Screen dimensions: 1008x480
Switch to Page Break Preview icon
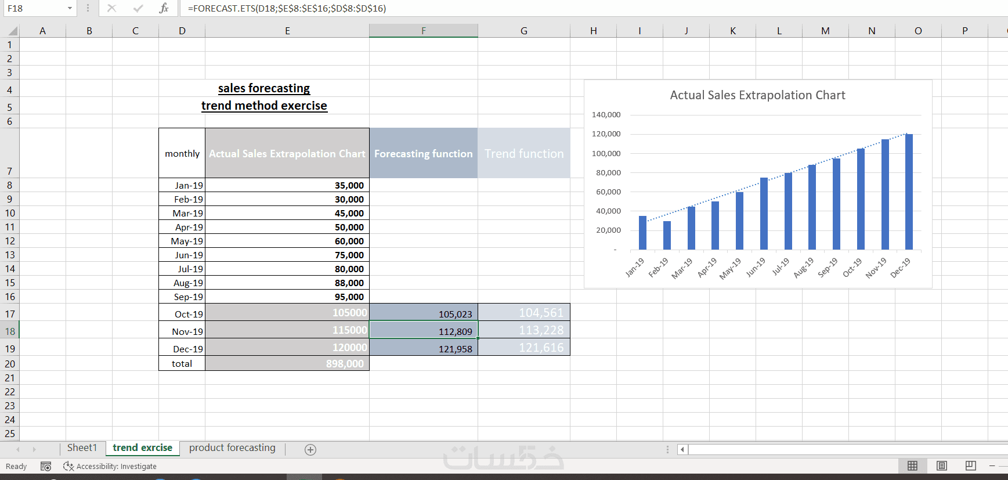pos(970,465)
